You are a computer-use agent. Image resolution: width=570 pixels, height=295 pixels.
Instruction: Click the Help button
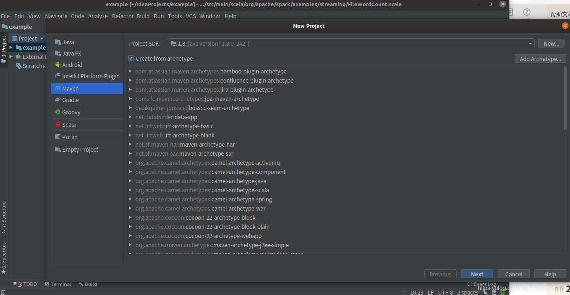(x=550, y=274)
